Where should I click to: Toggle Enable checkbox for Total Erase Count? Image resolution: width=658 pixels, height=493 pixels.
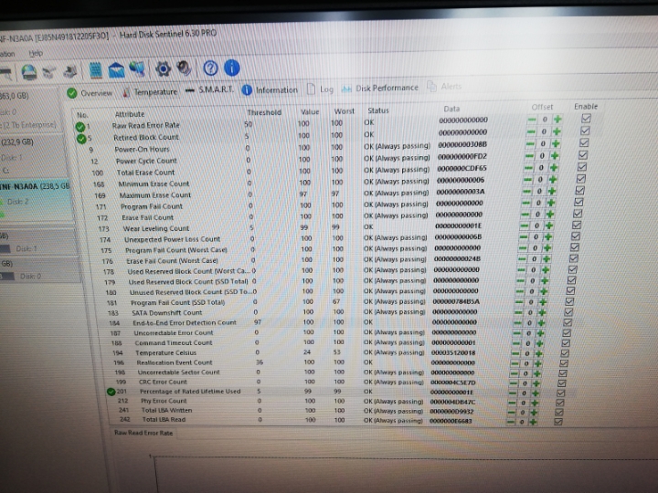tap(581, 167)
